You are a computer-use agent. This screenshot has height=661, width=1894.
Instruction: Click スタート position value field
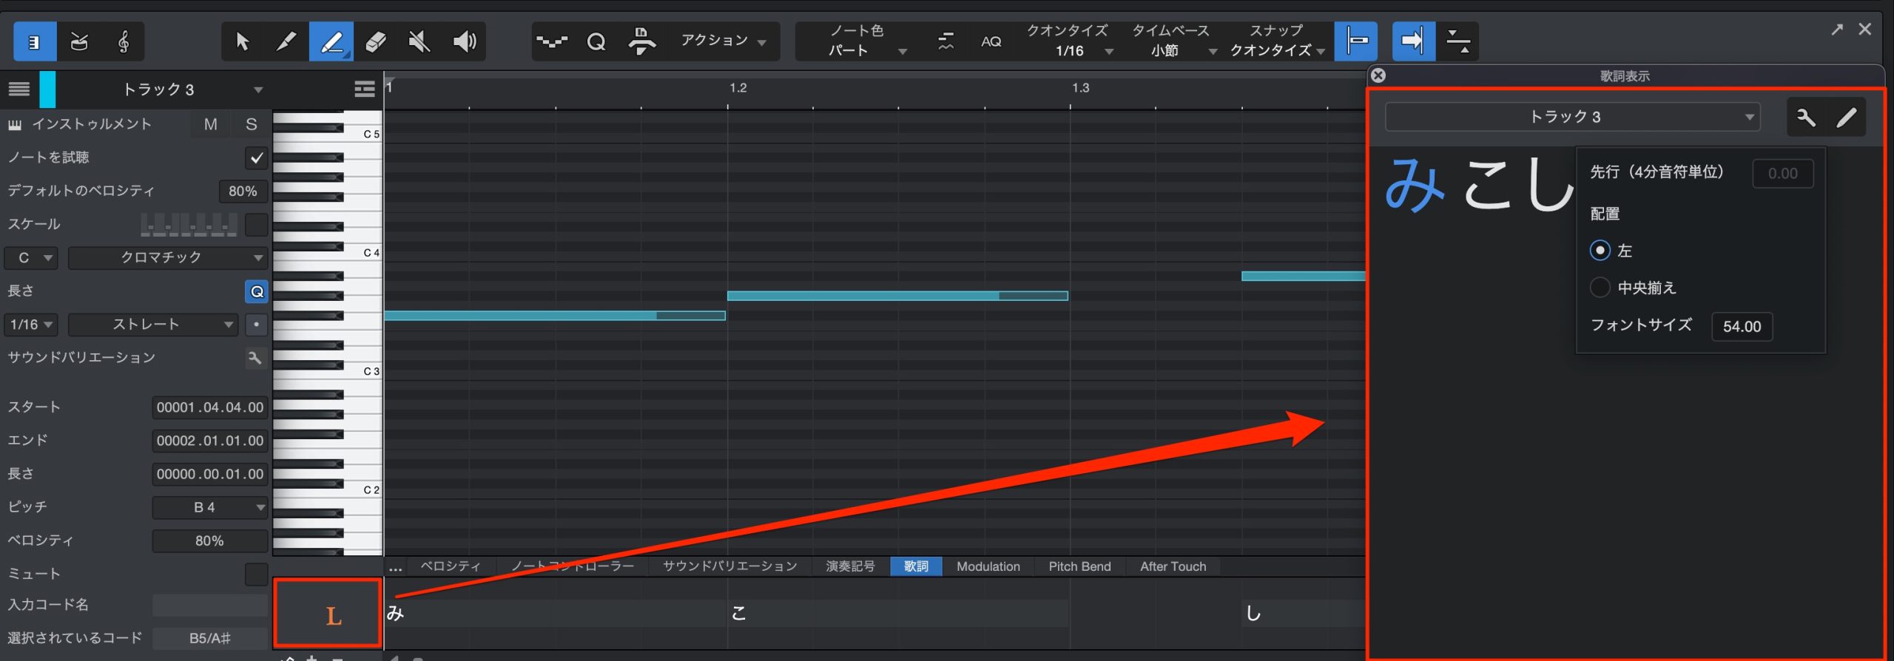(x=210, y=407)
